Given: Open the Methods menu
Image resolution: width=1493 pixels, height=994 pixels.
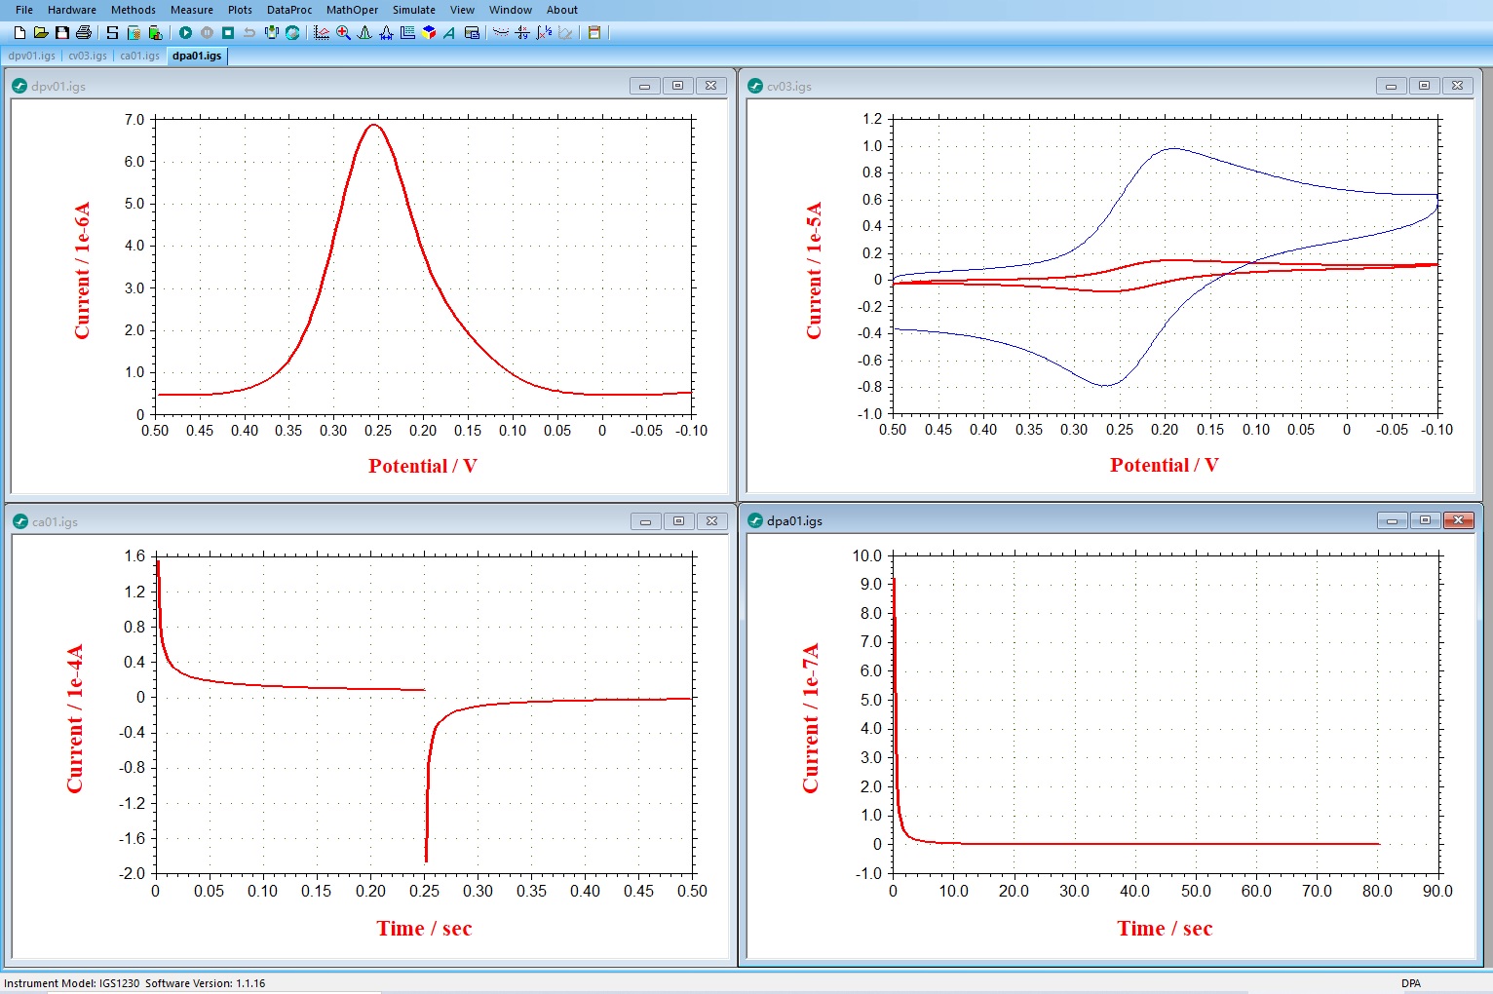Looking at the screenshot, I should (x=134, y=10).
